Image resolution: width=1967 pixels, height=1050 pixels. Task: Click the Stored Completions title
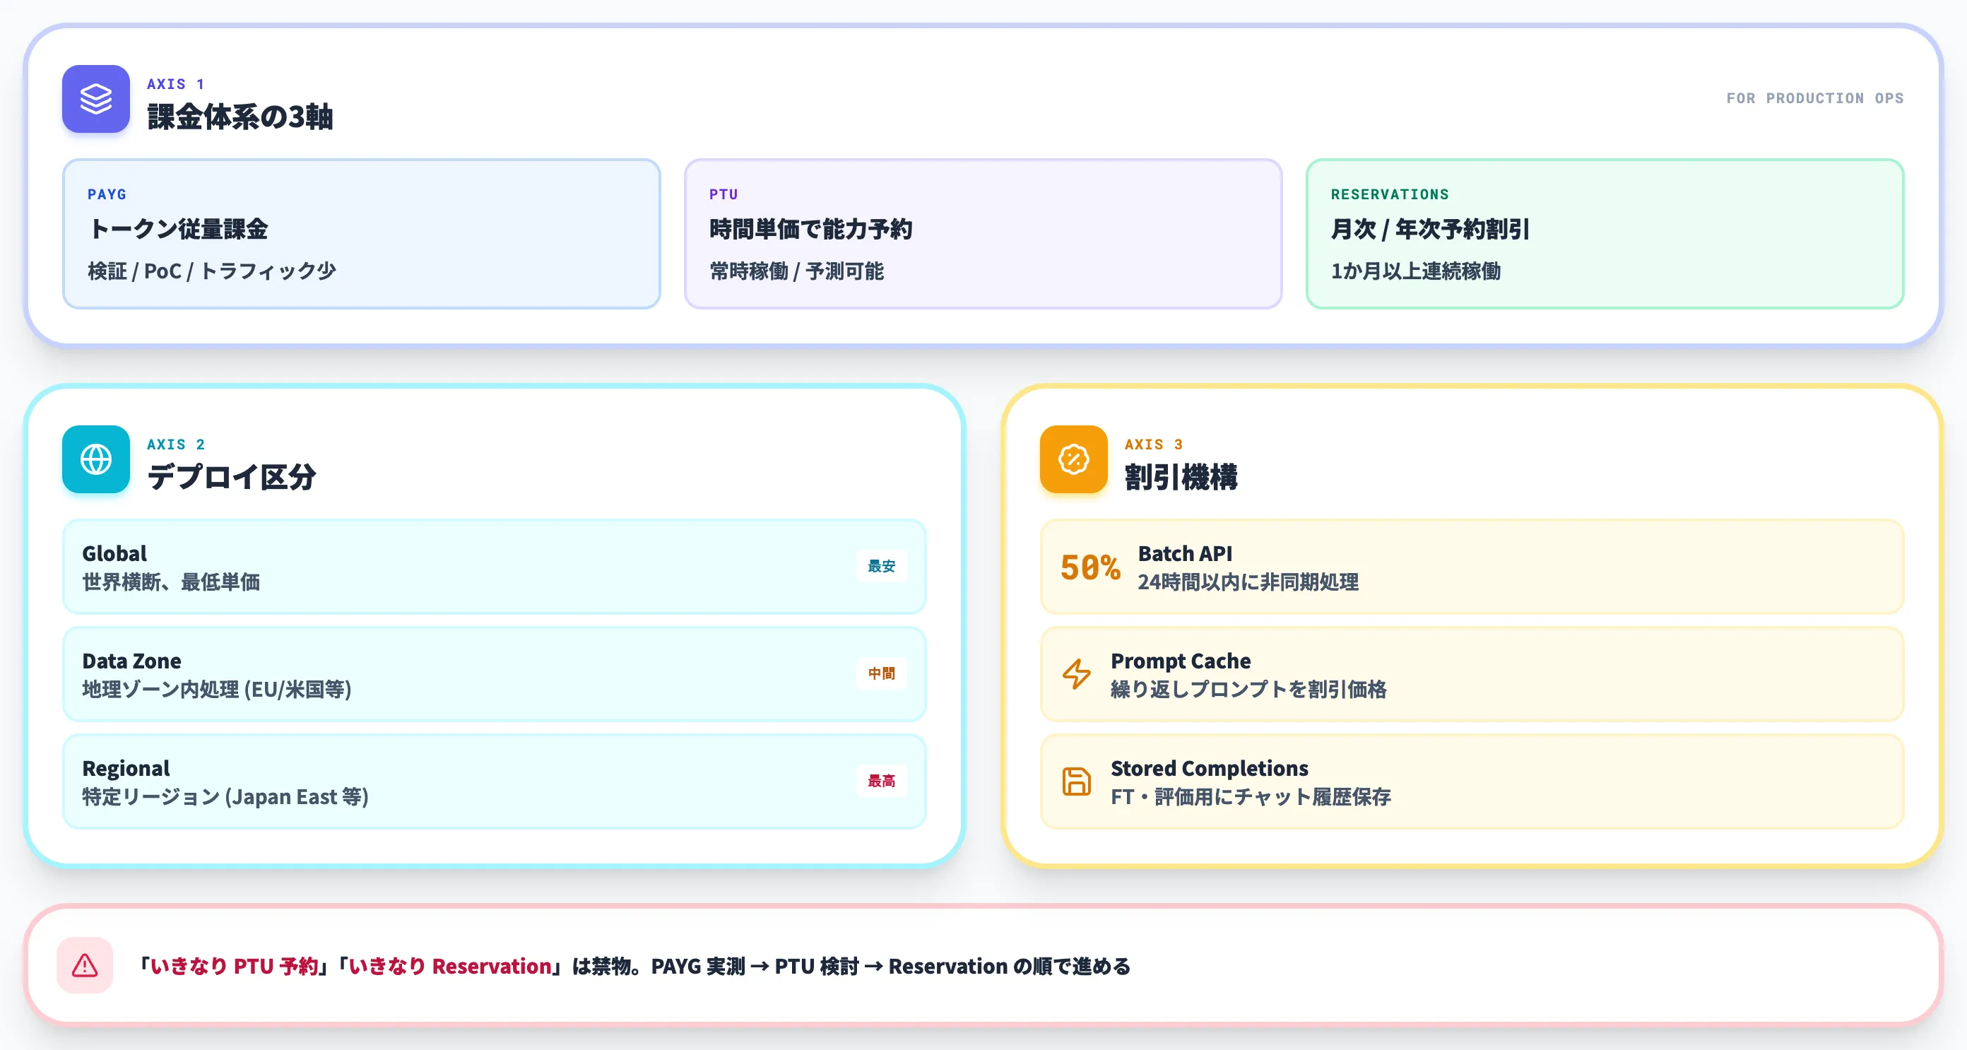[x=1210, y=768]
